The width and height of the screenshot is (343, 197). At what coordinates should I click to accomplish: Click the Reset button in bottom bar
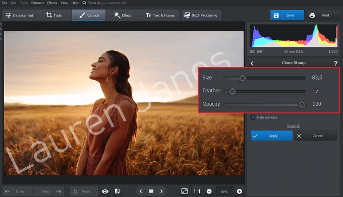click(x=84, y=191)
